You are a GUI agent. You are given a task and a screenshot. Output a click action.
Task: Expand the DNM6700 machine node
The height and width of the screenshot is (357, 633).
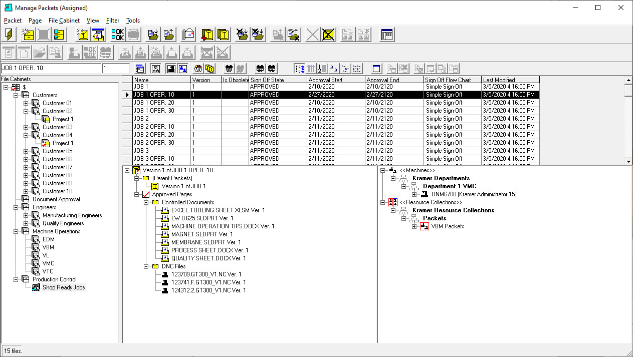pyautogui.click(x=414, y=194)
